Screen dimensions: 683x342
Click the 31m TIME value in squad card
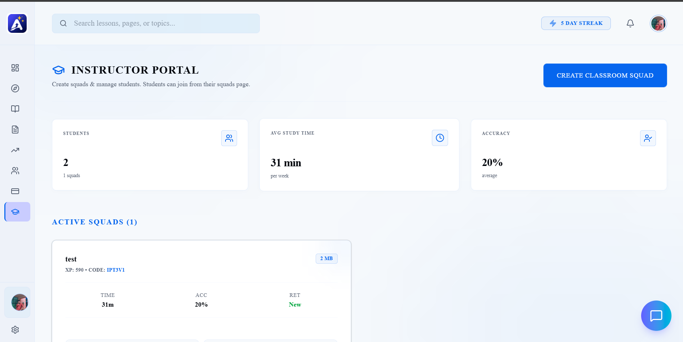pyautogui.click(x=108, y=304)
